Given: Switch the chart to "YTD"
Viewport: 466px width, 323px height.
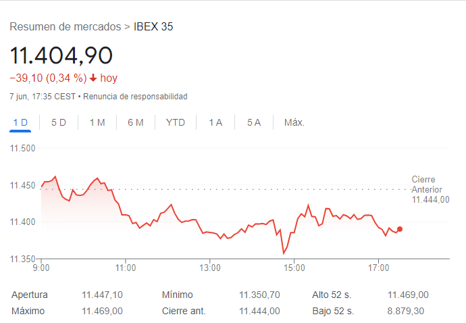Looking at the screenshot, I should 176,122.
